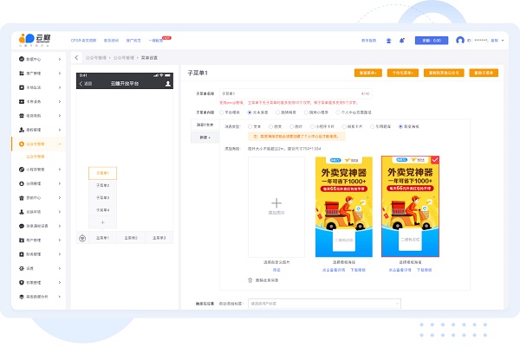Click the trash icon to delete poster

pyautogui.click(x=250, y=279)
